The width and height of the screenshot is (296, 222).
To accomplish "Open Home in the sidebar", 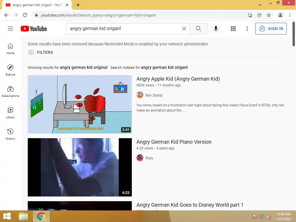I will [x=10, y=49].
